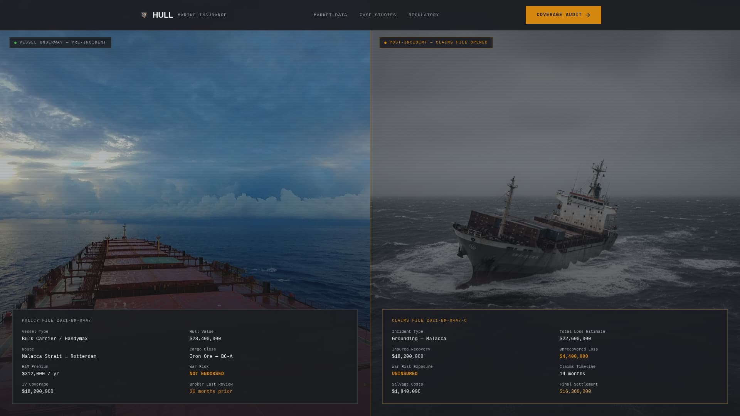Toggle the 36 months prior broker review flag
740x416 pixels.
tap(210, 391)
